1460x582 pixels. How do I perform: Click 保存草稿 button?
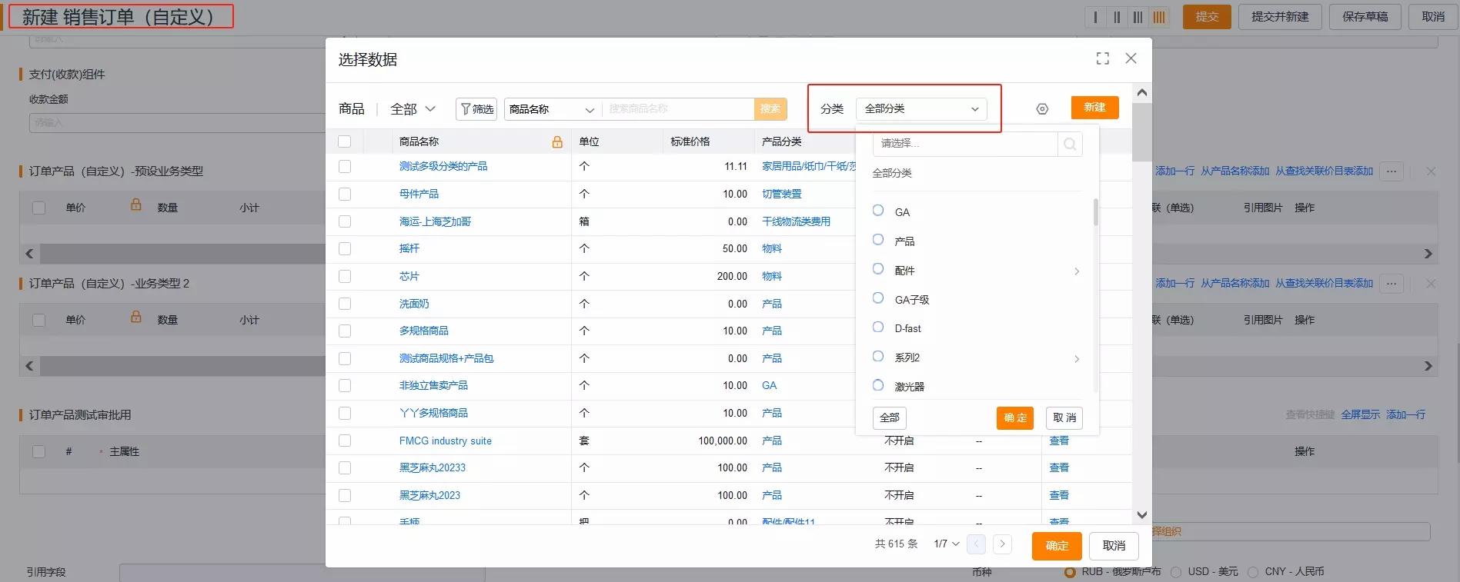(1365, 17)
